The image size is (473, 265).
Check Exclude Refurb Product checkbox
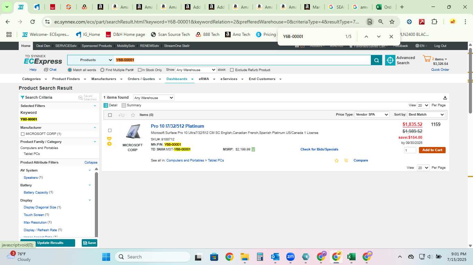(x=232, y=70)
